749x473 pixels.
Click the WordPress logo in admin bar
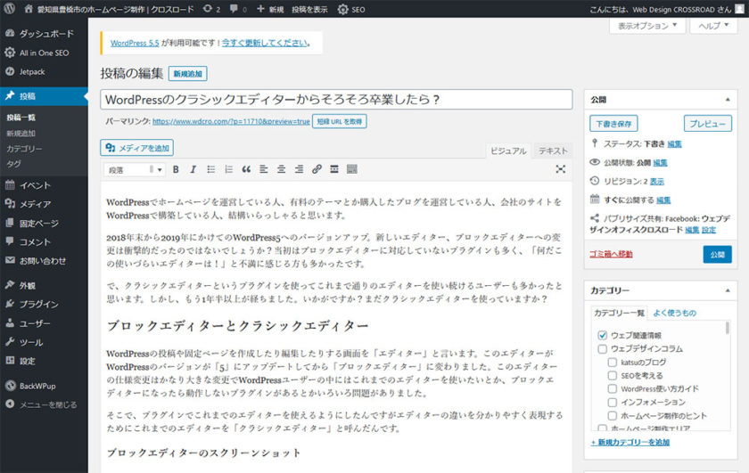point(10,9)
